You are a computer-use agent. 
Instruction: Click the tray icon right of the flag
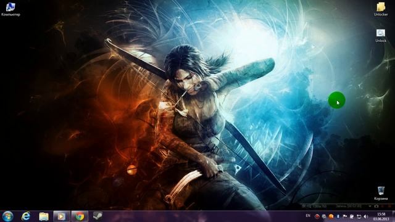point(352,216)
